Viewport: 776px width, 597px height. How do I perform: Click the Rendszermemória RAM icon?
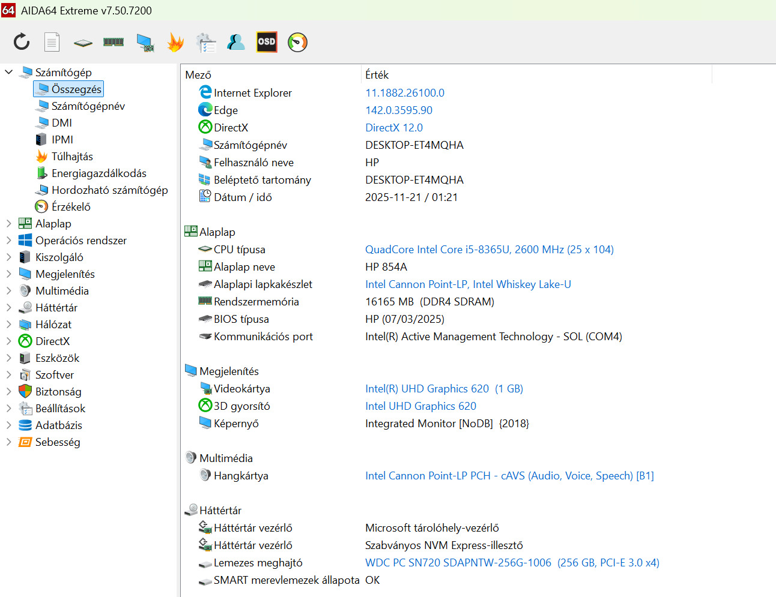(x=205, y=301)
